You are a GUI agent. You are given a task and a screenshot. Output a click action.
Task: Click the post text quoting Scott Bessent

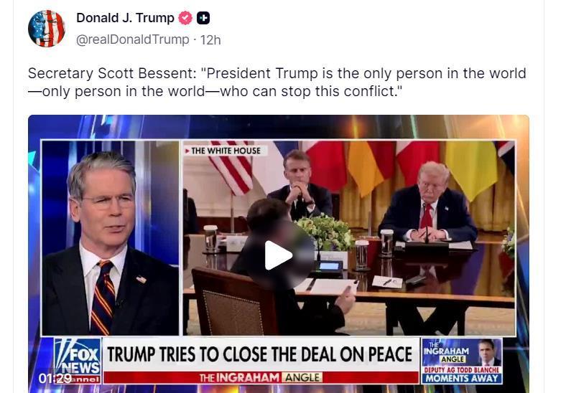[277, 82]
